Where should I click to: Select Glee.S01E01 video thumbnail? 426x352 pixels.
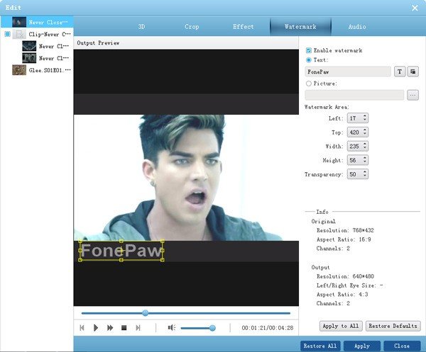pyautogui.click(x=19, y=70)
